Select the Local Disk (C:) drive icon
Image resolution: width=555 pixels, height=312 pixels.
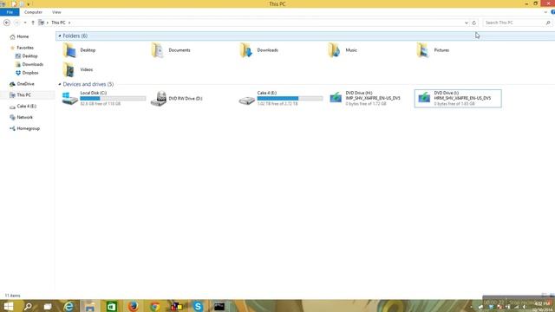[69, 98]
